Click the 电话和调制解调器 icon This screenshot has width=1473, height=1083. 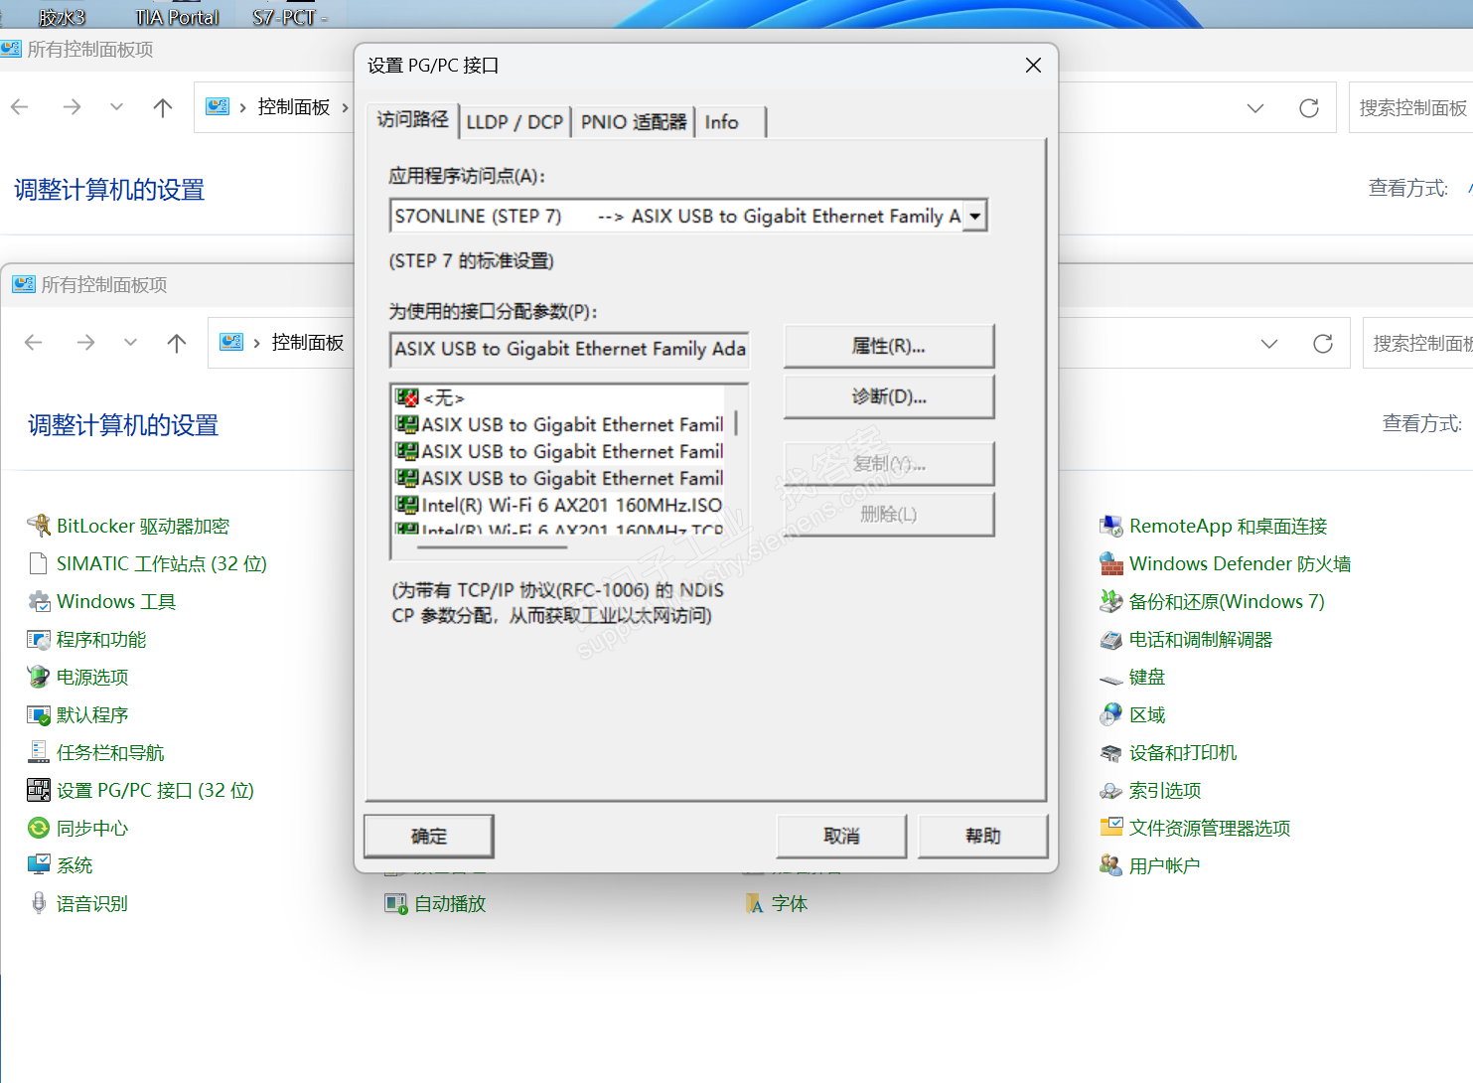pyautogui.click(x=1111, y=639)
